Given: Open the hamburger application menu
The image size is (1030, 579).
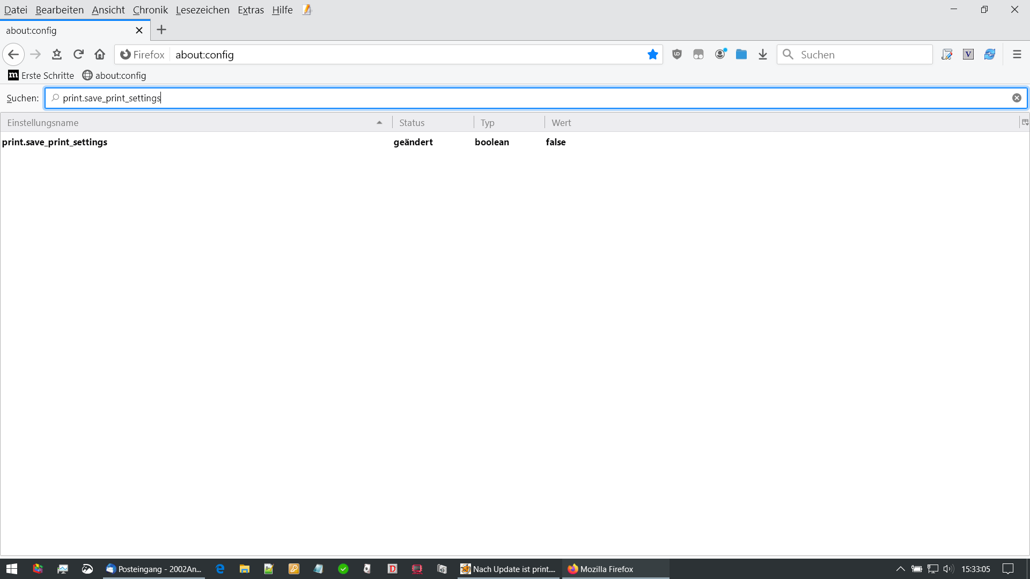Looking at the screenshot, I should click(x=1017, y=54).
